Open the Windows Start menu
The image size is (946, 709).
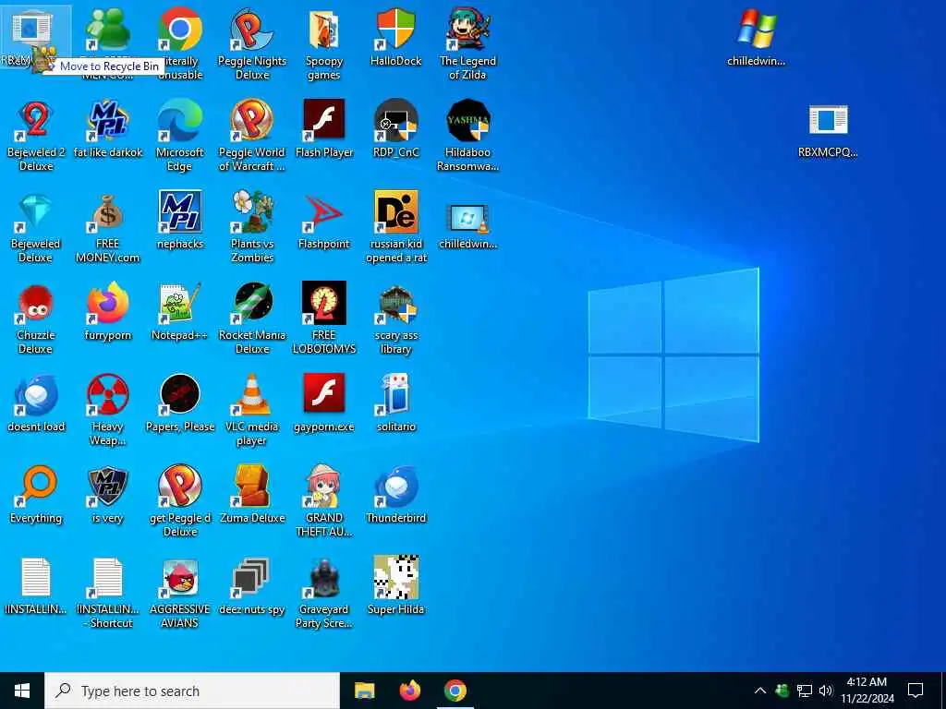click(22, 691)
